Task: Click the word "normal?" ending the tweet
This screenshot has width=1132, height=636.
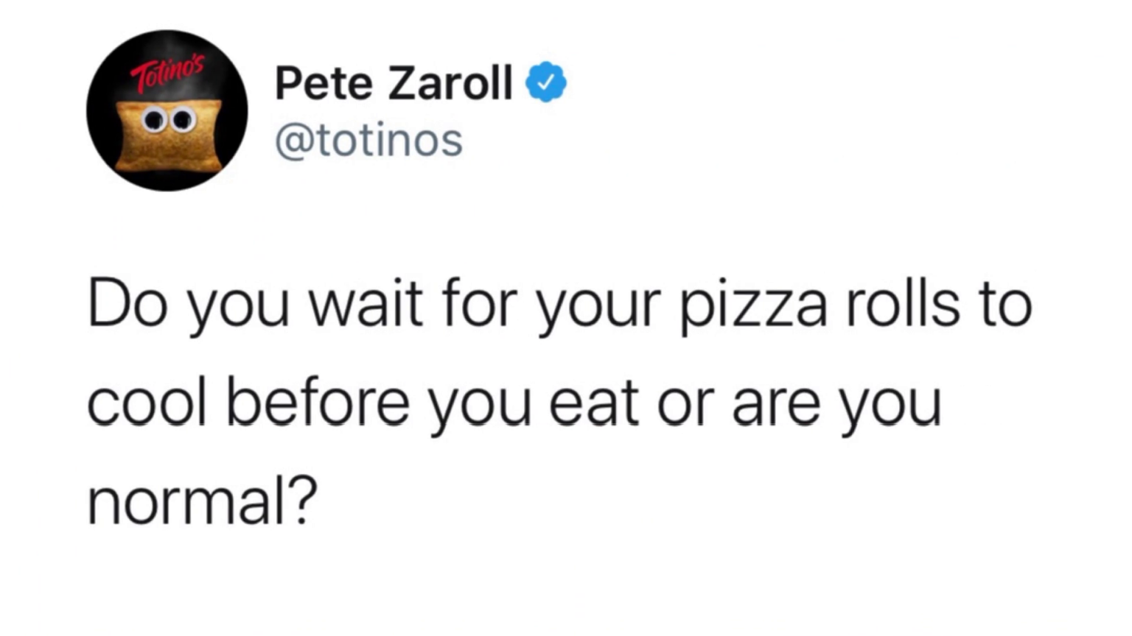Action: 203,501
